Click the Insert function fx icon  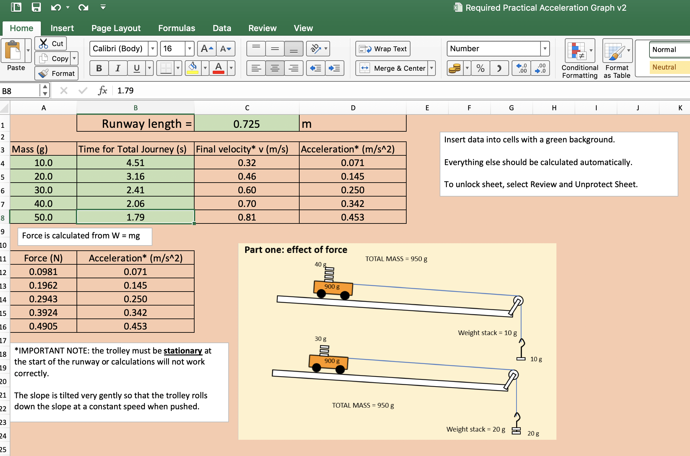102,90
